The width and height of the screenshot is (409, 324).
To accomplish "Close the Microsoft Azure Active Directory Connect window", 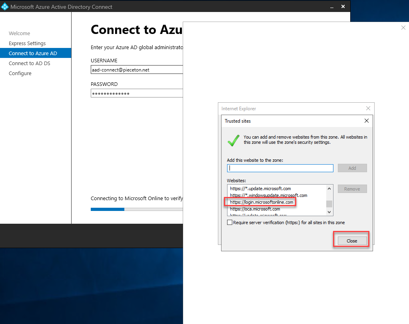I will (x=343, y=6).
